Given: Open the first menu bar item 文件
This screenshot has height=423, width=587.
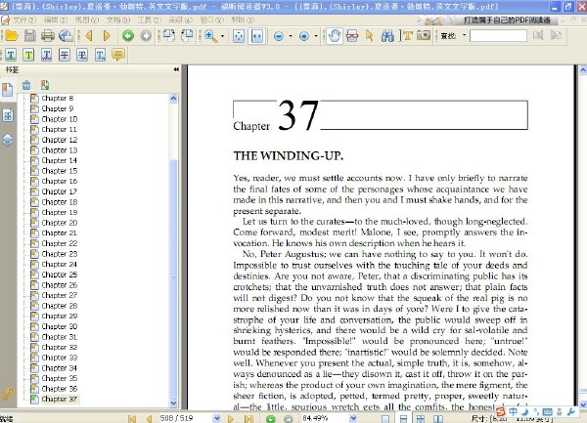Looking at the screenshot, I should pos(24,20).
